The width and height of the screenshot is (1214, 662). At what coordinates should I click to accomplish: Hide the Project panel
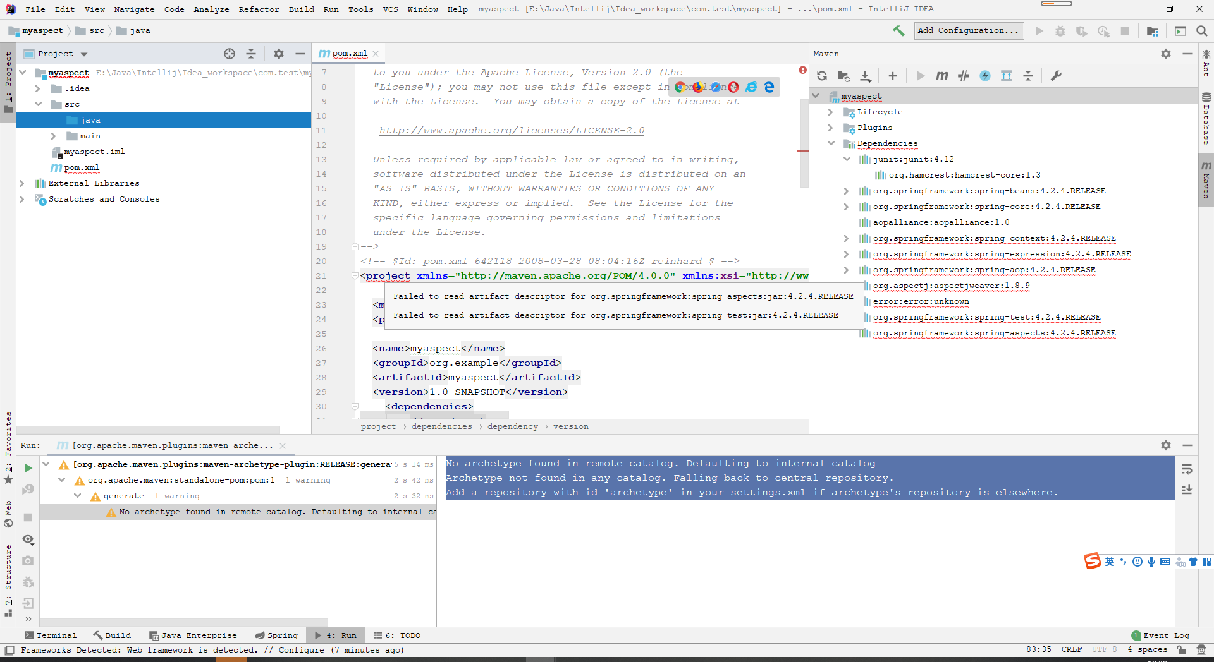click(300, 54)
